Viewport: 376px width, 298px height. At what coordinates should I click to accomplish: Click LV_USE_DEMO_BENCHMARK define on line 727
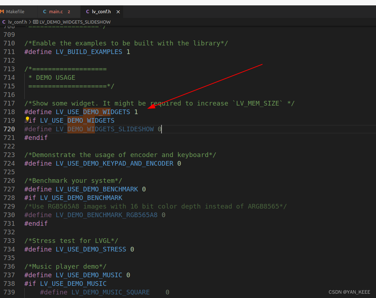coord(97,189)
